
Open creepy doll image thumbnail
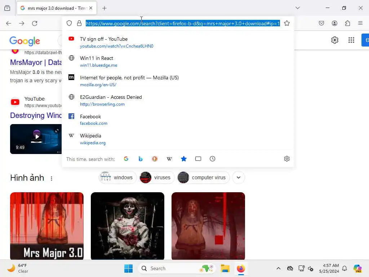pyautogui.click(x=128, y=226)
